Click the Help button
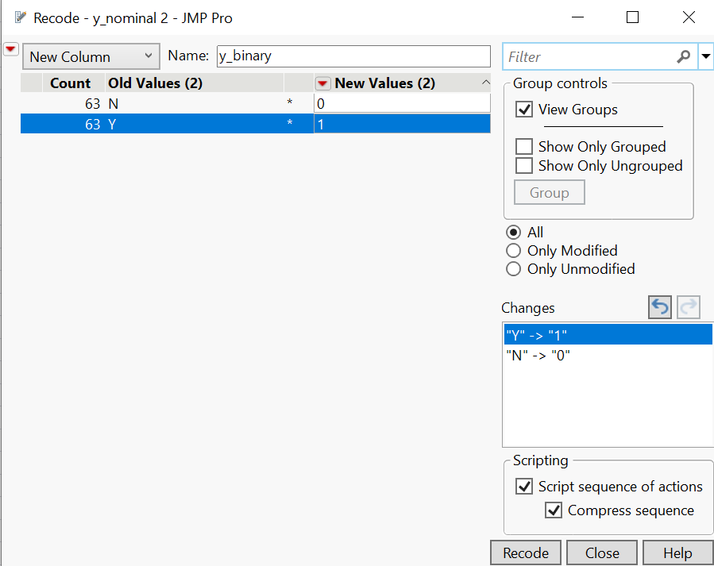 tap(677, 553)
